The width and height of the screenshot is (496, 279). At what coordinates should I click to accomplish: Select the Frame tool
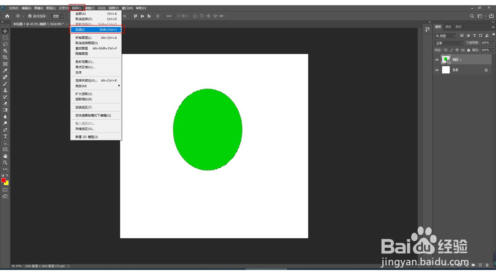click(5, 64)
